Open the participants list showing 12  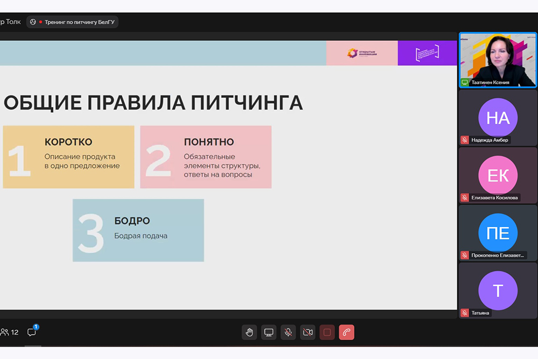tap(10, 332)
